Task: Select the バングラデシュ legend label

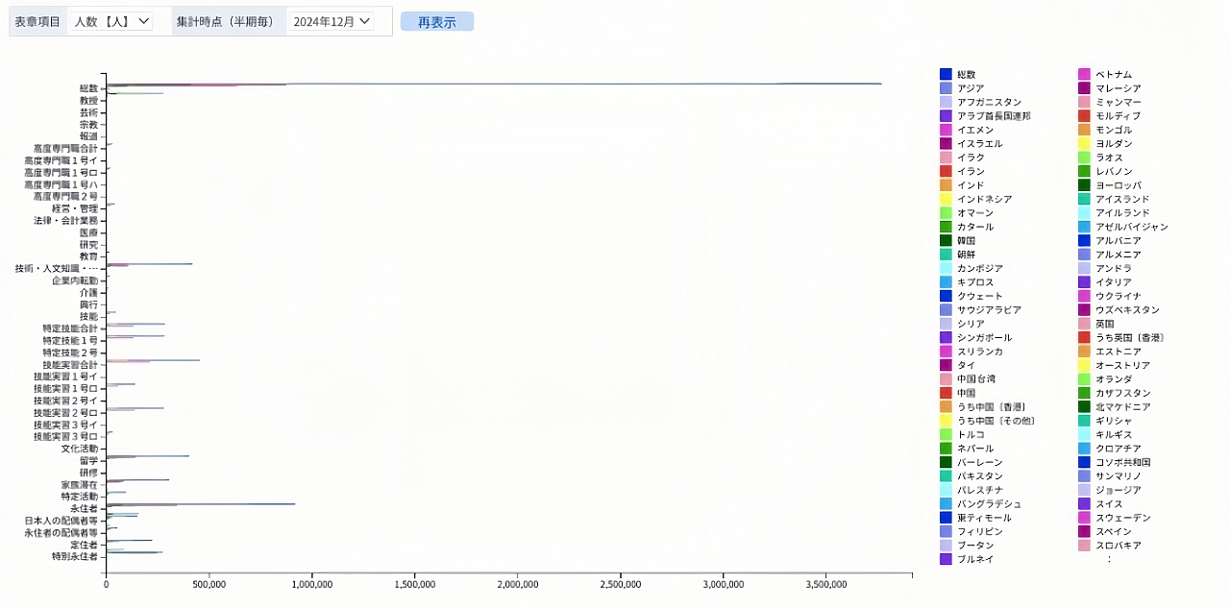Action: point(989,503)
